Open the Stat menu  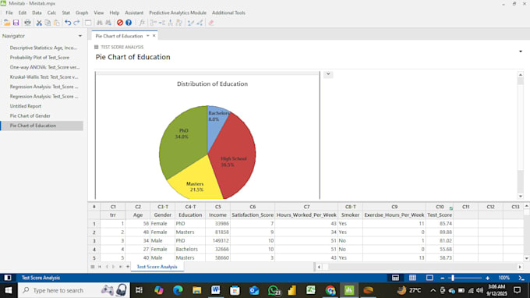pyautogui.click(x=66, y=12)
